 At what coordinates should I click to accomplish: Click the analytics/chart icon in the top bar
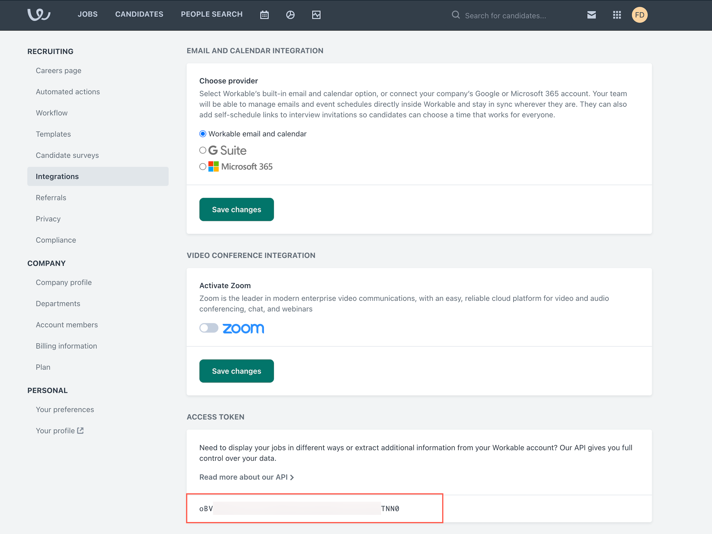click(290, 15)
